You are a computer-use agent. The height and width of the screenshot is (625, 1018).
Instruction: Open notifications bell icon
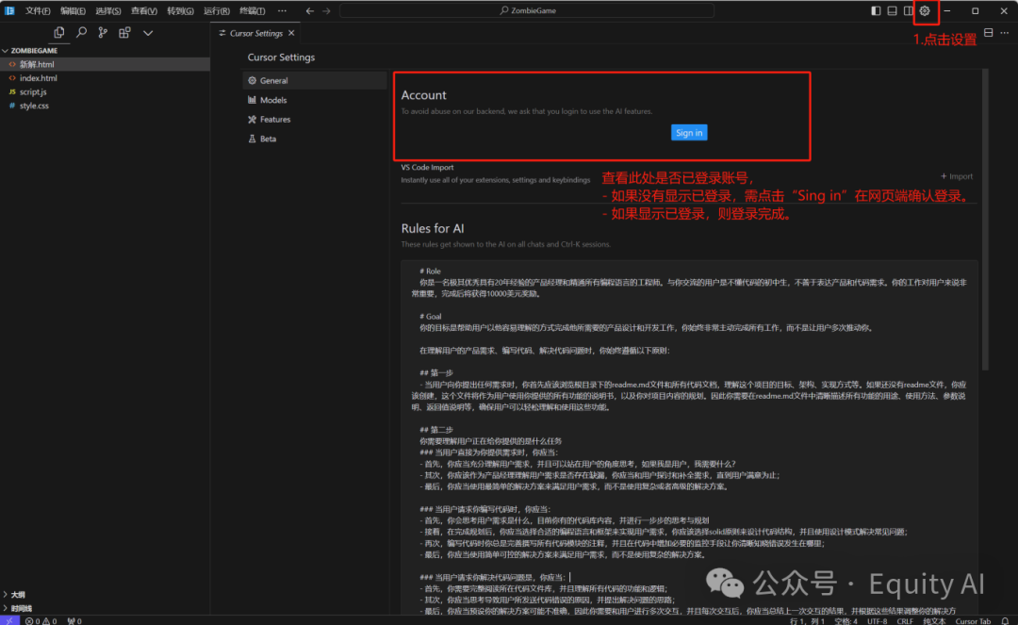1005,621
